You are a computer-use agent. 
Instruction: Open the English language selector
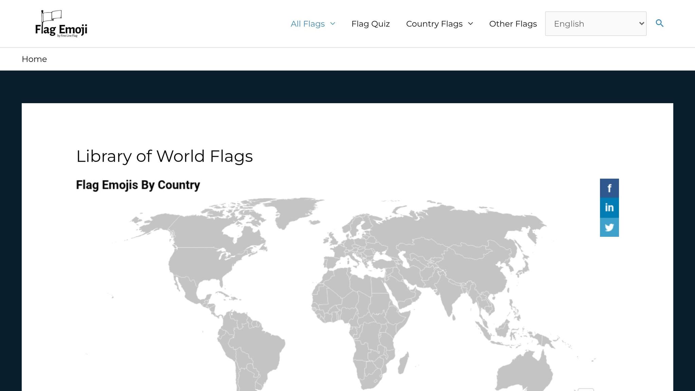pyautogui.click(x=596, y=23)
